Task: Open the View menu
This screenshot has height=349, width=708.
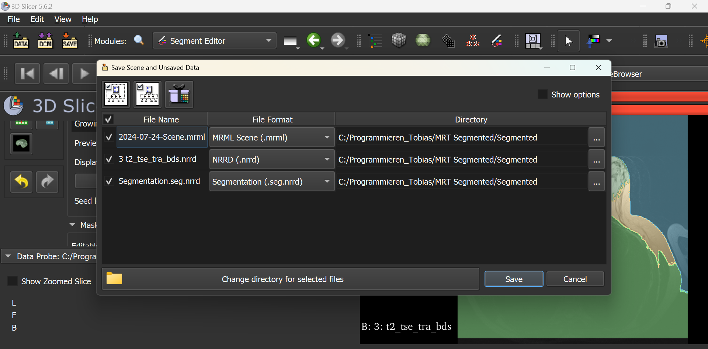Action: 63,19
